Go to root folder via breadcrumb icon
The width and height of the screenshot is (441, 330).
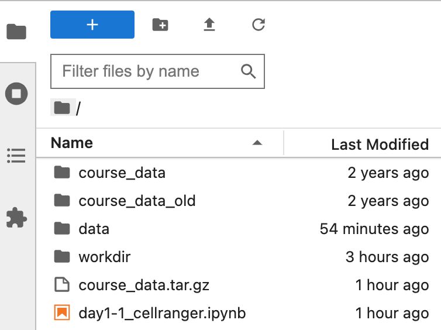click(61, 108)
